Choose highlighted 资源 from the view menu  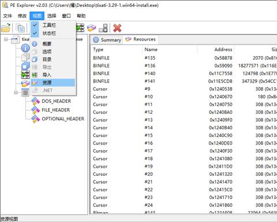pyautogui.click(x=53, y=83)
